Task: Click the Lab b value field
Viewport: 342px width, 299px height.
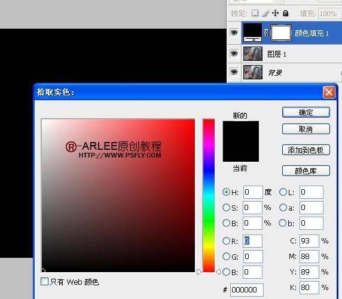Action: pyautogui.click(x=312, y=223)
